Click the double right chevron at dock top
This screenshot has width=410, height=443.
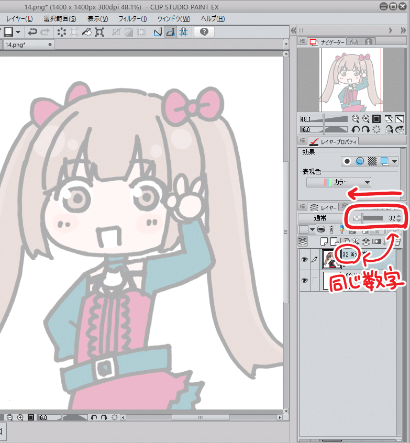(x=403, y=30)
